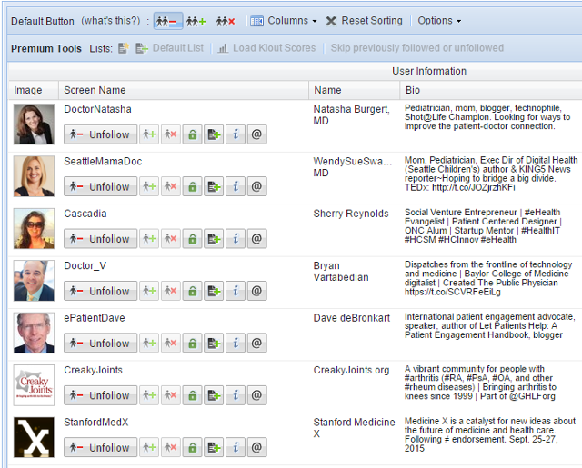Click the lock icon for CreakyJoints

pos(192,395)
